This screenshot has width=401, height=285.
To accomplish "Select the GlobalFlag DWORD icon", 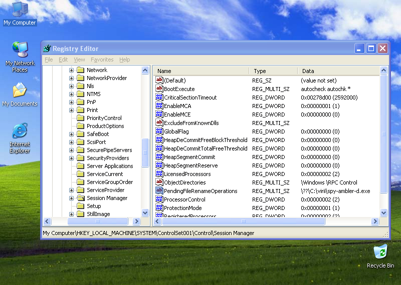I will 159,131.
